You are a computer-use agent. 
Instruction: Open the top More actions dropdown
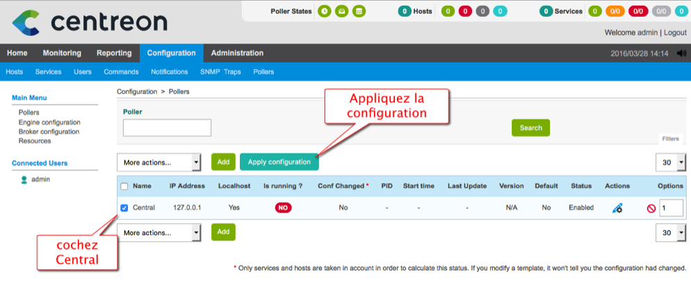click(x=158, y=162)
